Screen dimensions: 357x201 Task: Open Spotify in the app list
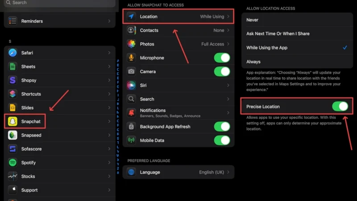pos(60,163)
